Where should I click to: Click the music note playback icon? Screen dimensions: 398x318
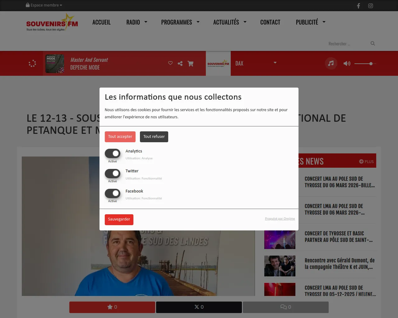click(331, 63)
